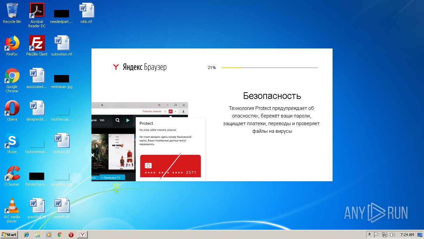This screenshot has width=424, height=239.
Task: Open Chrome from the taskbar
Action: pos(60,235)
